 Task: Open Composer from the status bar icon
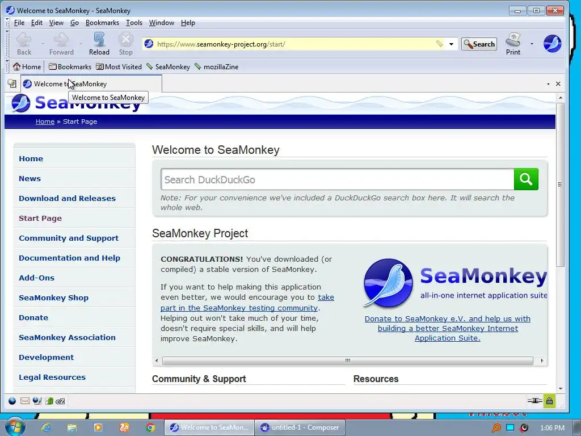[37, 401]
